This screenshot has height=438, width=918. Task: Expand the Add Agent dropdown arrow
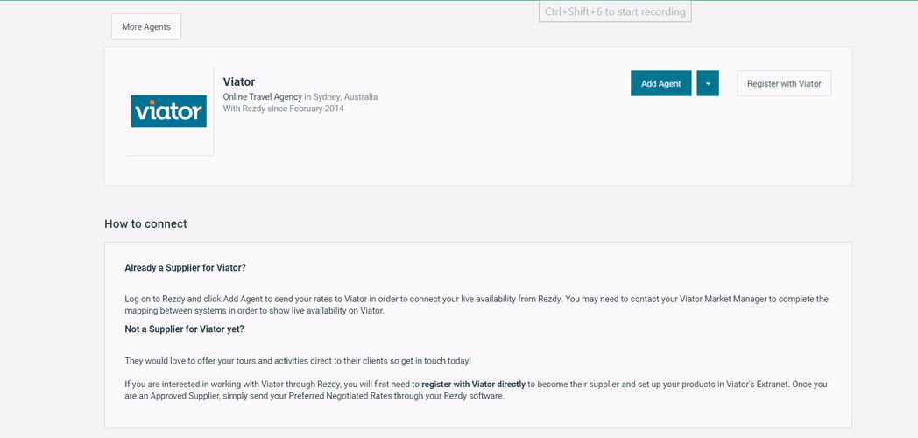point(708,84)
